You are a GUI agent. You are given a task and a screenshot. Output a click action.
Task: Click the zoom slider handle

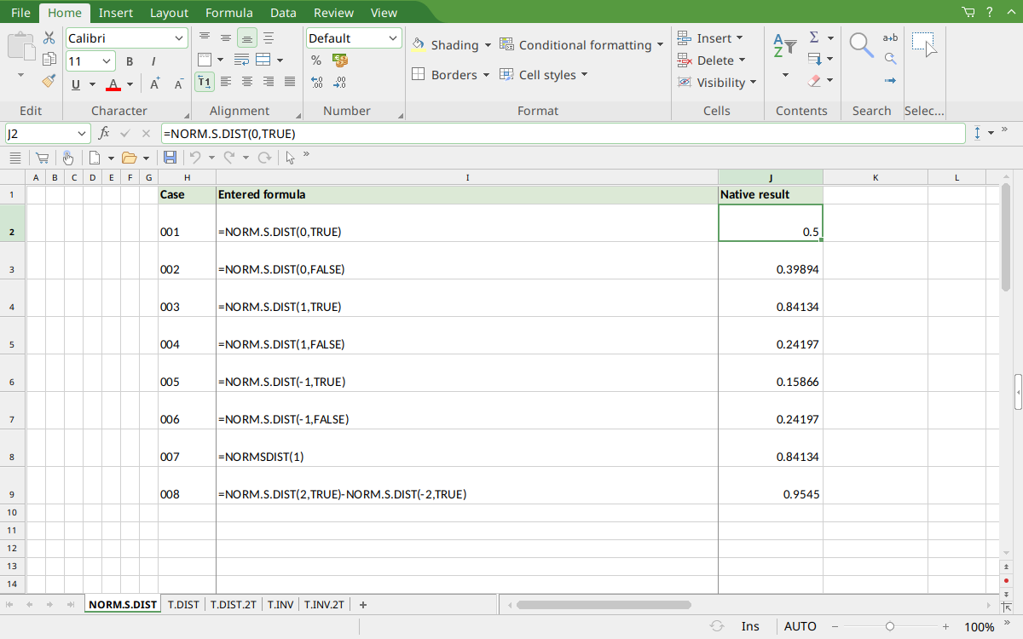coord(890,627)
